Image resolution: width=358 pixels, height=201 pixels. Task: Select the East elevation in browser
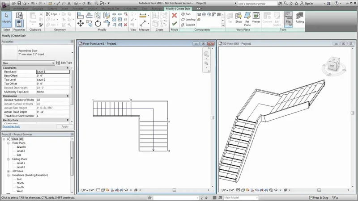[x=19, y=179]
